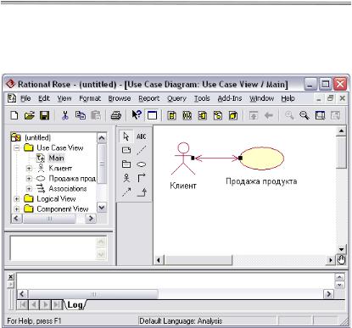Click the Fit in Window icon
The height and width of the screenshot is (328, 352).
tap(320, 115)
